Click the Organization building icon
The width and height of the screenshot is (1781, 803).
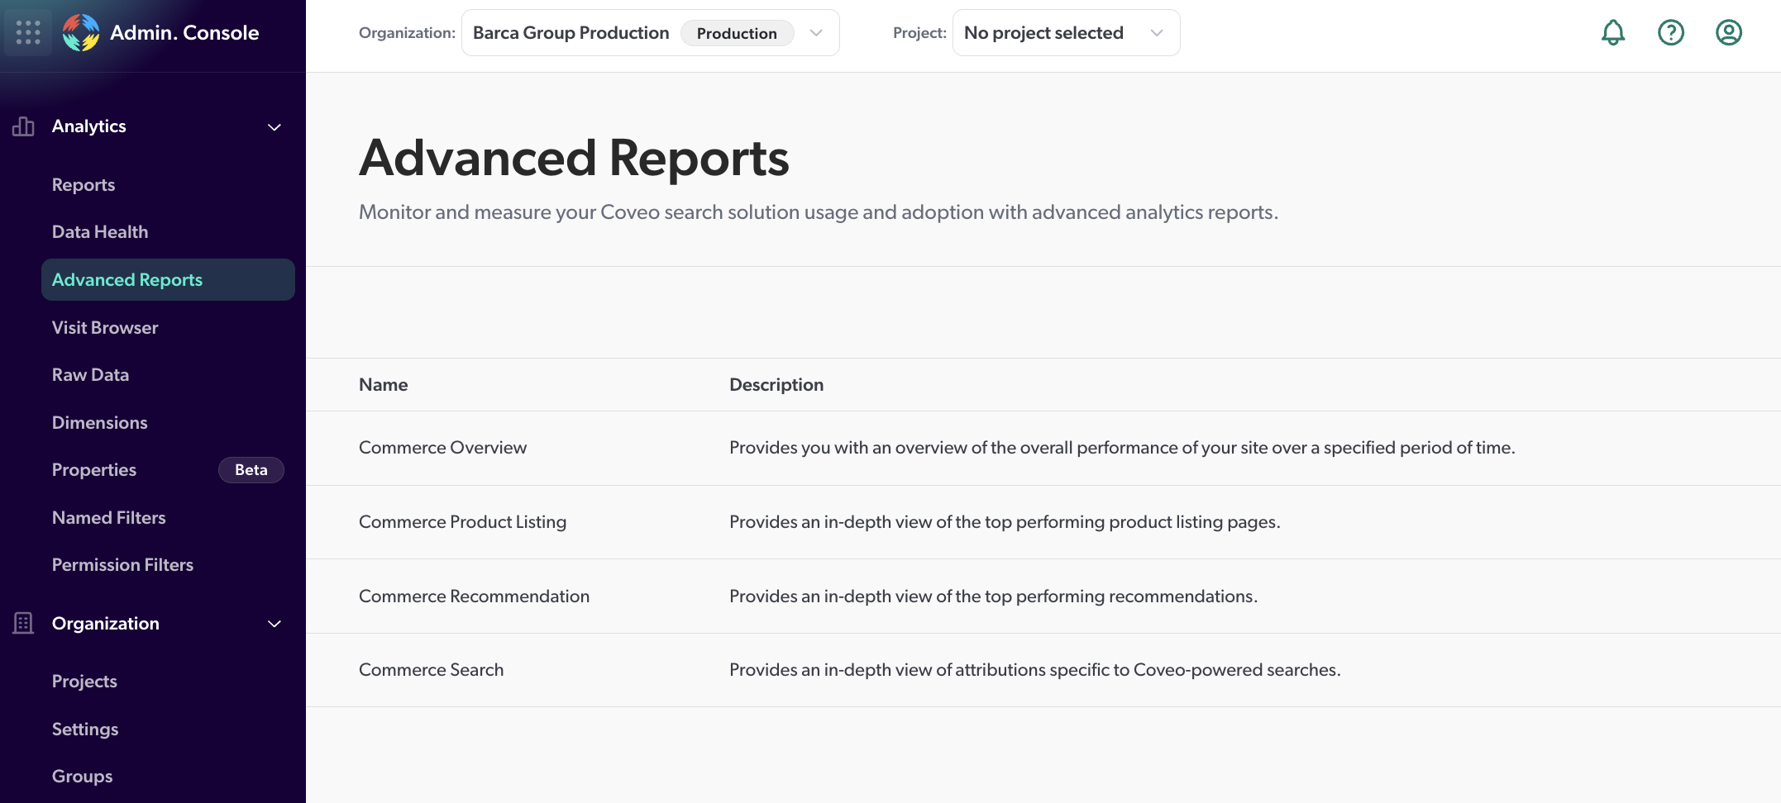point(23,623)
